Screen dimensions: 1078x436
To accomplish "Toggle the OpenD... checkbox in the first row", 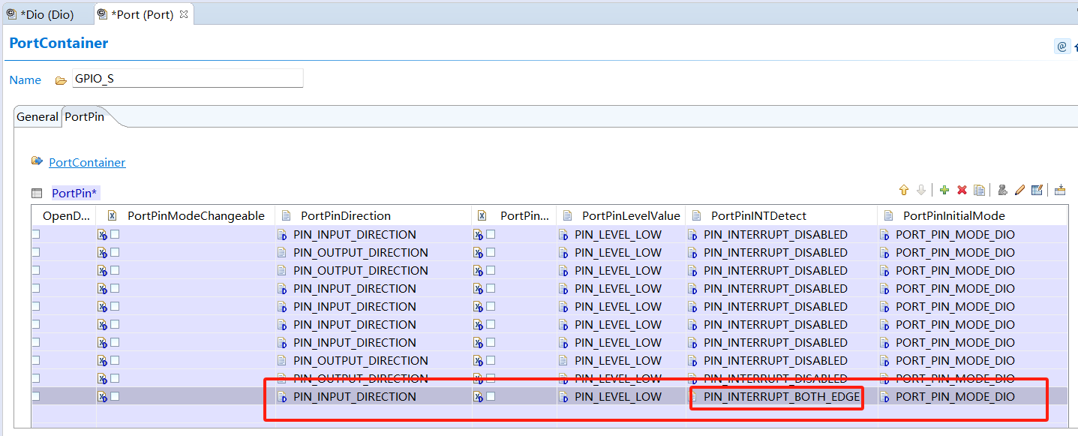I will click(x=35, y=234).
